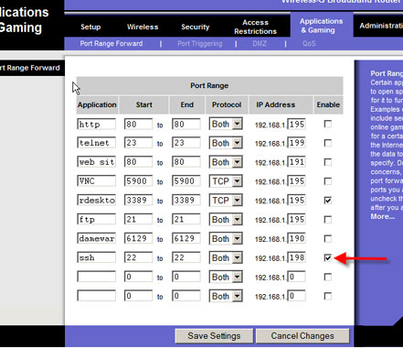Go to the Access Restrictions tab
Screen dimensions: 403x349
tap(255, 27)
